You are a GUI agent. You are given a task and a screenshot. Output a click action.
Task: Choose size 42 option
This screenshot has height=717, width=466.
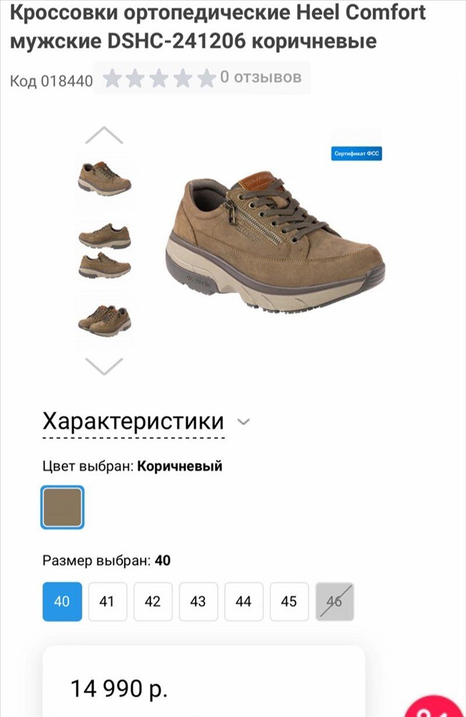(153, 602)
